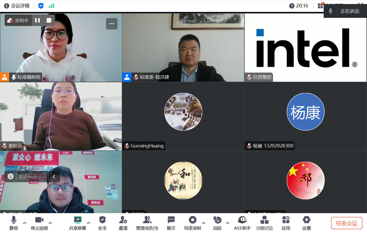Click the red 结束会议 button
This screenshot has height=233, width=367.
(x=346, y=223)
